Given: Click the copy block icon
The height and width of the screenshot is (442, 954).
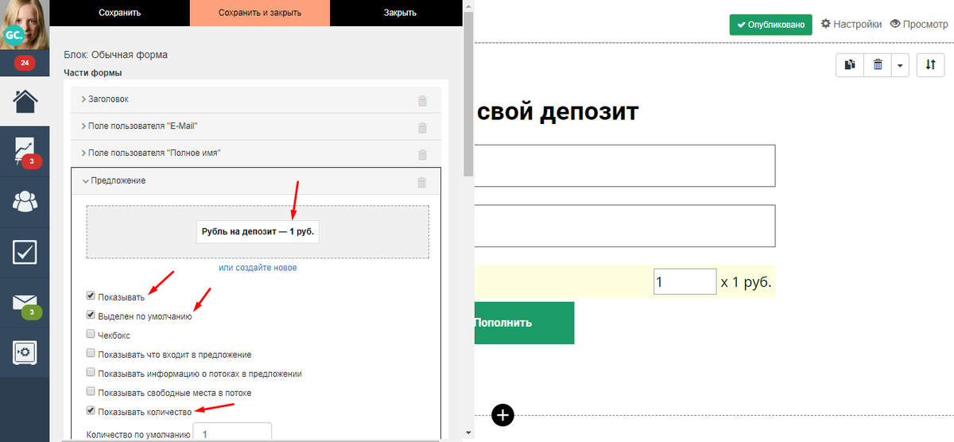Looking at the screenshot, I should pyautogui.click(x=850, y=65).
